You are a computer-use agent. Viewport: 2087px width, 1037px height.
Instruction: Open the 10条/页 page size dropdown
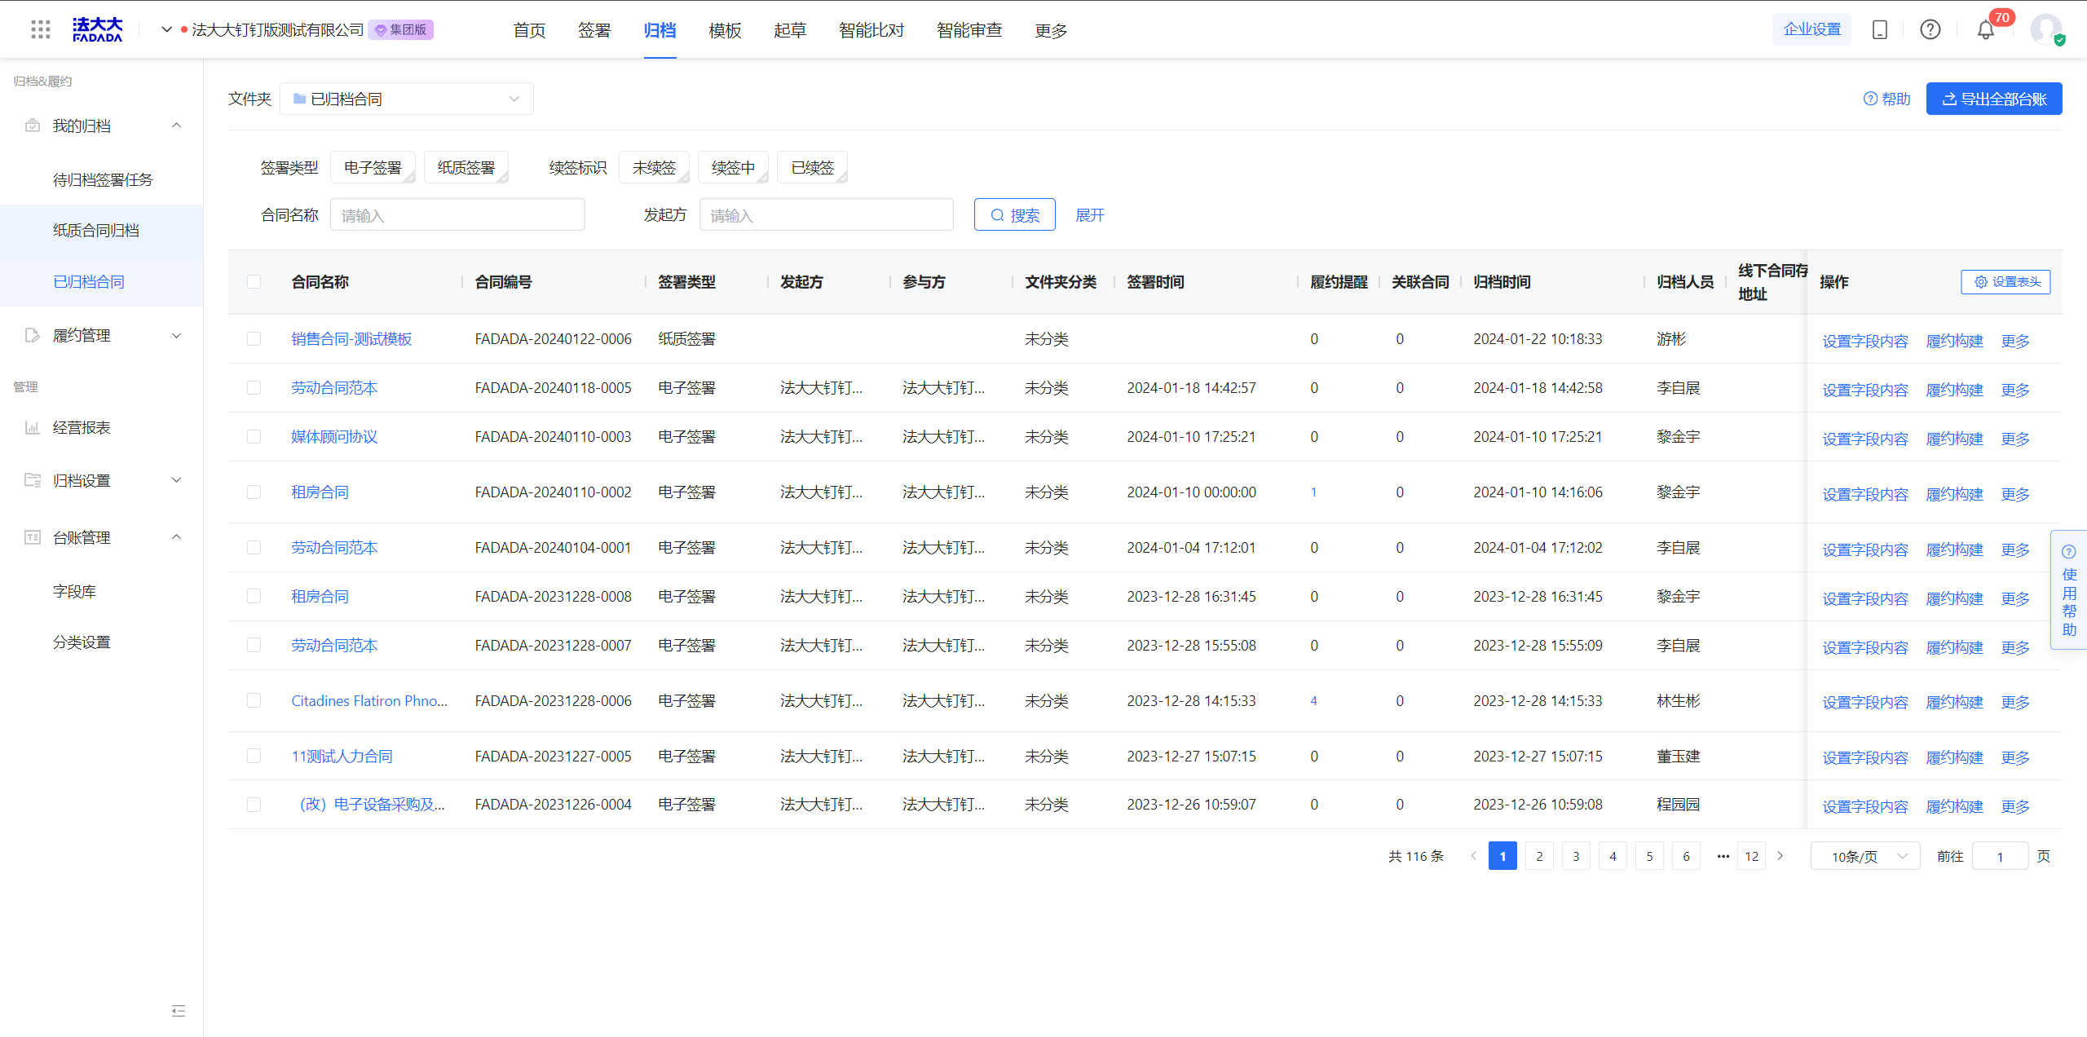pos(1865,856)
